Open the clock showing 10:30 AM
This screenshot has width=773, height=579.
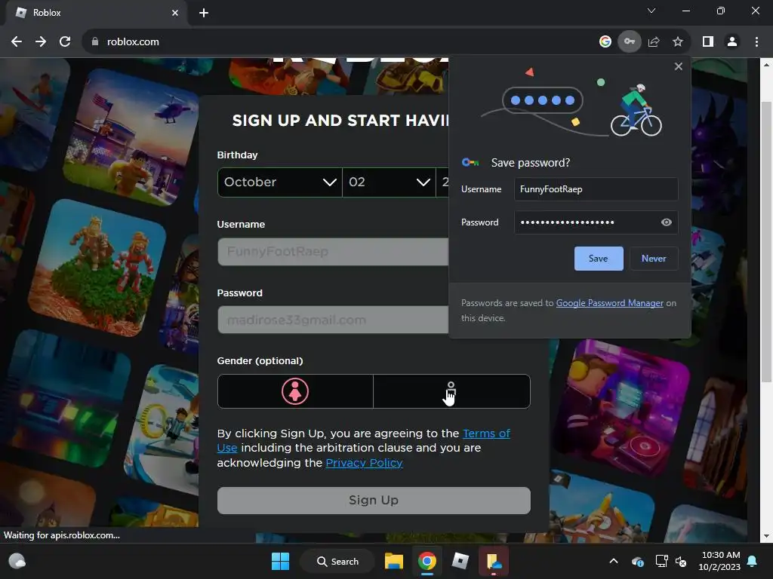pyautogui.click(x=719, y=561)
